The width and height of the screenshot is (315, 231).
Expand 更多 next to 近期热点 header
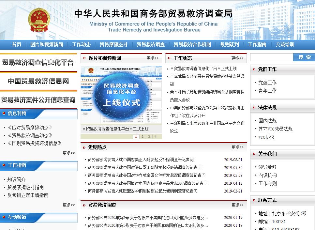coord(237,147)
